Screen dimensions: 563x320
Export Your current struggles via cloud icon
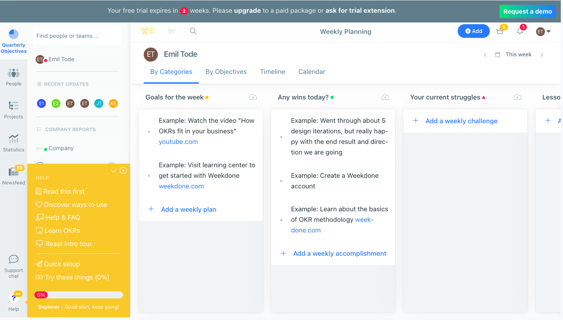pyautogui.click(x=518, y=97)
